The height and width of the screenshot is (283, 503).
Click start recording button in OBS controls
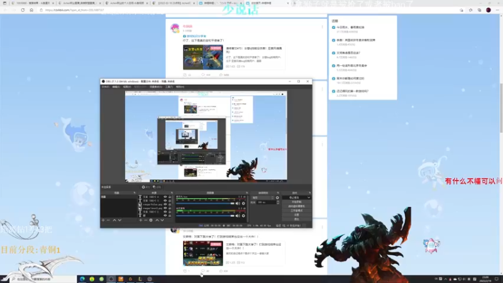296,202
